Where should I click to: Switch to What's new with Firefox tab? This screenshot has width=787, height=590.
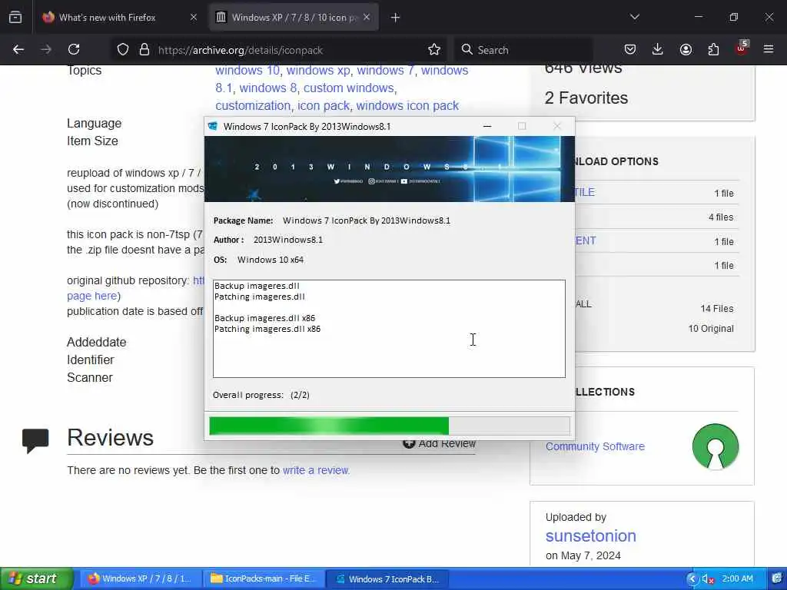(x=121, y=18)
